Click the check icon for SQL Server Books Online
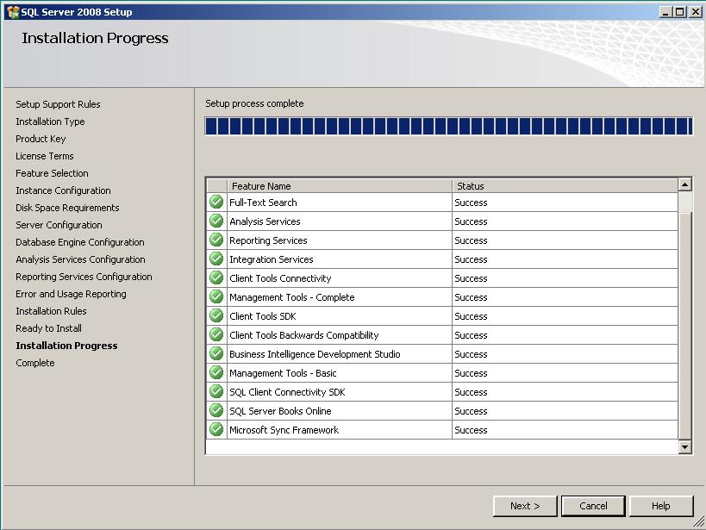Image resolution: width=706 pixels, height=530 pixels. tap(216, 410)
